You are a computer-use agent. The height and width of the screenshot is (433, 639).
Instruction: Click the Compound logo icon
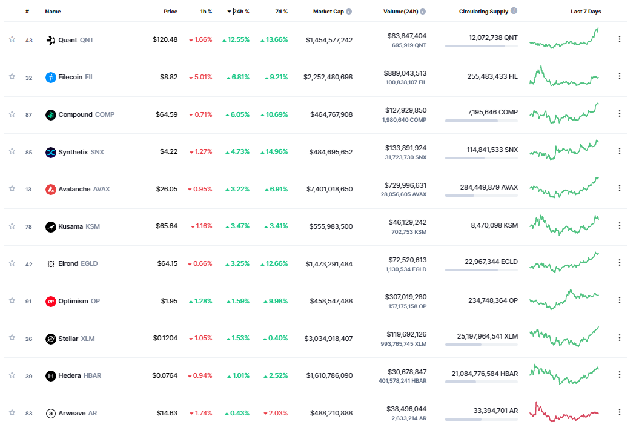coord(50,115)
